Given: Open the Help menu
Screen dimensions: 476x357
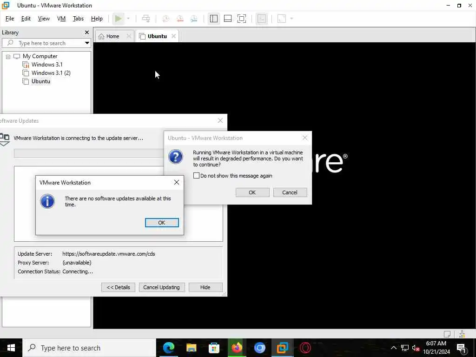Looking at the screenshot, I should (97, 19).
